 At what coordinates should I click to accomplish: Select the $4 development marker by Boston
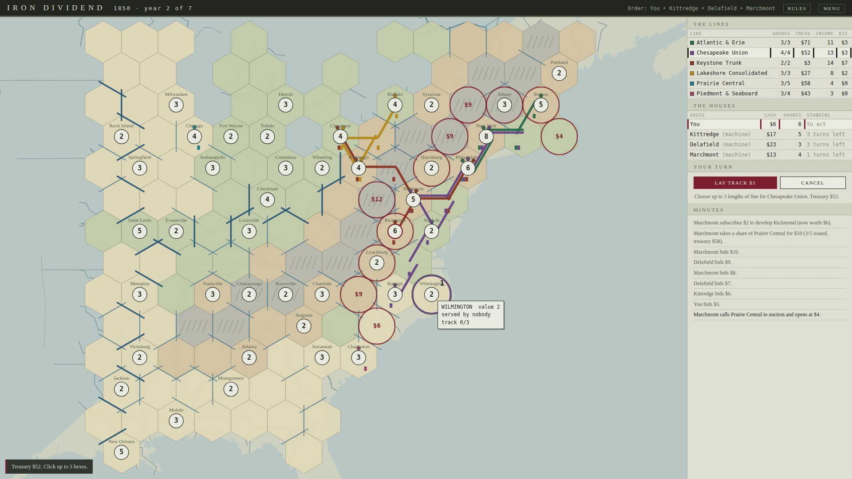[559, 137]
